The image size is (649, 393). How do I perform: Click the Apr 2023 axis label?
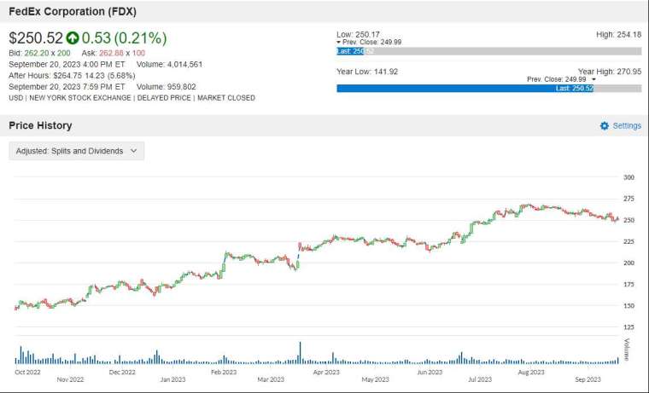[326, 372]
